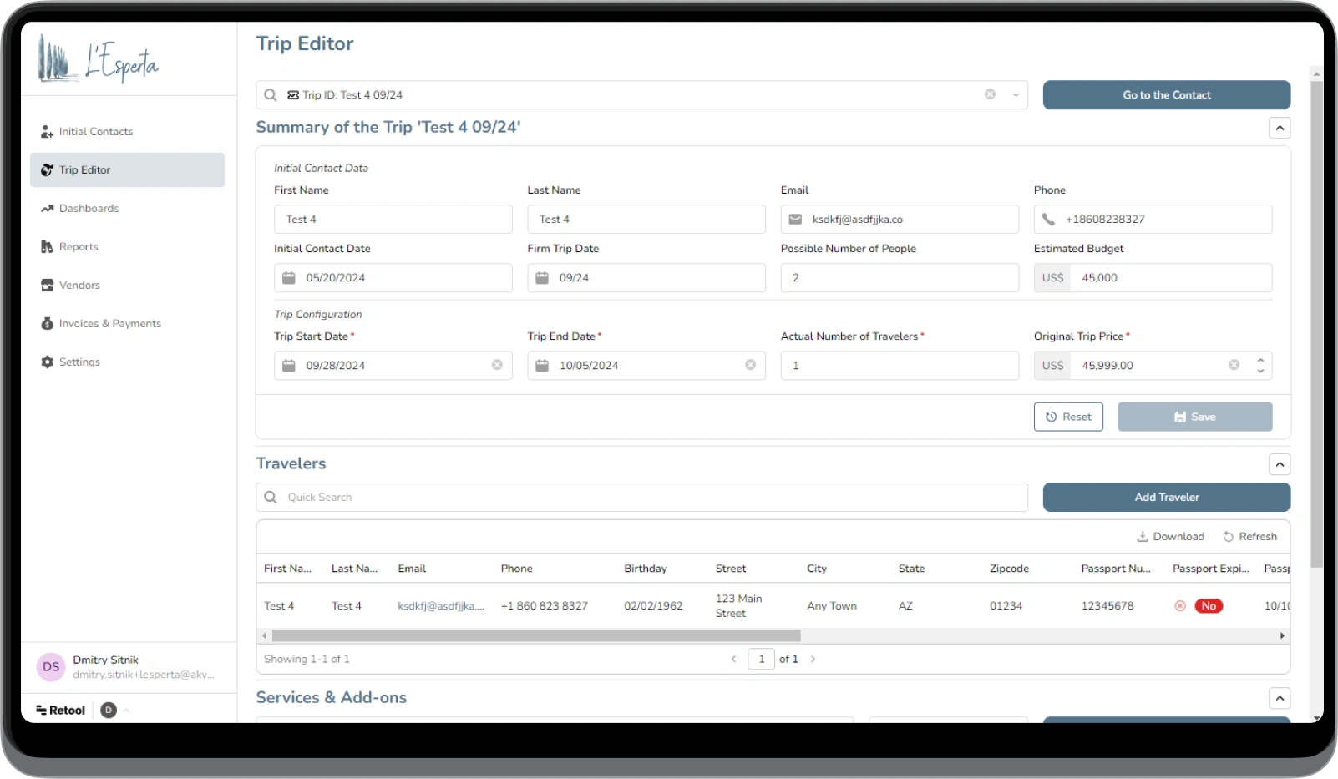Viewport: 1338px width, 779px height.
Task: Collapse the Summary of the Trip section
Action: pos(1280,128)
